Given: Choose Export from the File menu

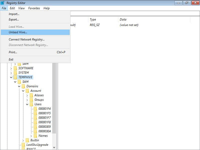Looking at the screenshot, I should 35,19.
